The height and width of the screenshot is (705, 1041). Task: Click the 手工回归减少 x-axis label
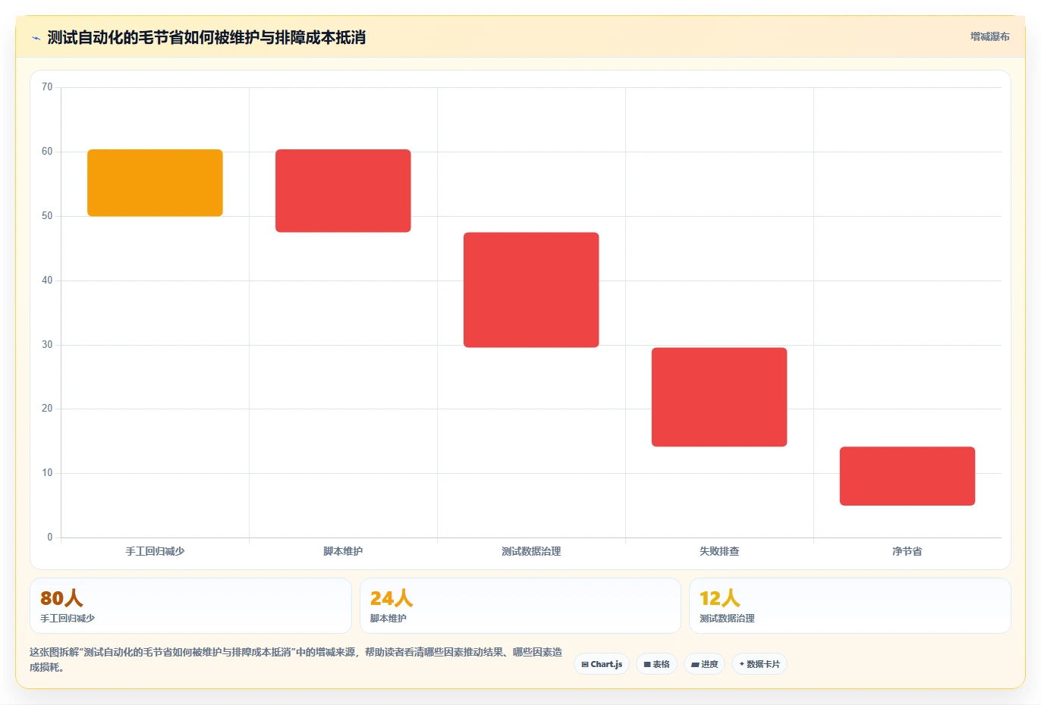coord(155,551)
